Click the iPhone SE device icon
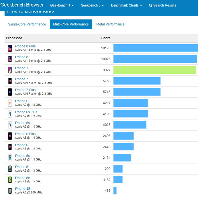 click(10, 103)
